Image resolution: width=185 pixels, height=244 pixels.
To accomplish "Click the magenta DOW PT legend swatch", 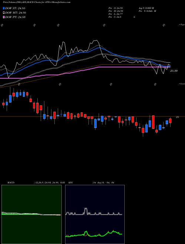I will tap(4, 17).
